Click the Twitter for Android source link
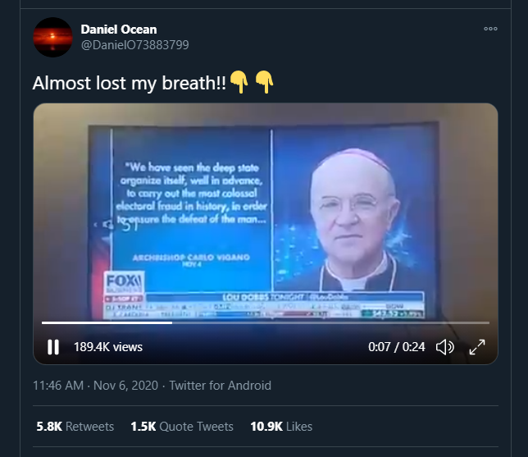This screenshot has width=528, height=457. (x=220, y=386)
